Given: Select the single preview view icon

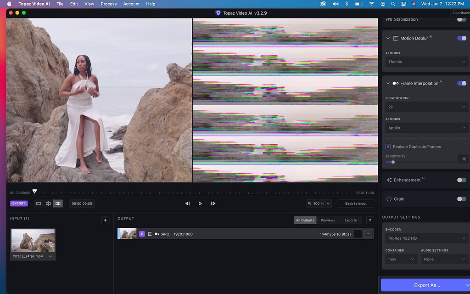Looking at the screenshot, I should (39, 203).
